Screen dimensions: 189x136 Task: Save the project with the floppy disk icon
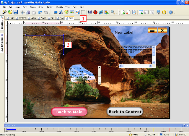pos(16,12)
